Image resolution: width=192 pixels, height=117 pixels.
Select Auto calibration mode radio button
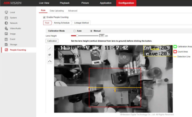pyautogui.click(x=75, y=31)
